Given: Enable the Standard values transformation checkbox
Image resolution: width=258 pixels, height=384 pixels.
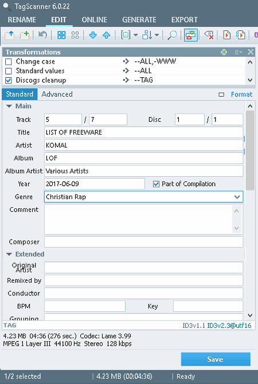Looking at the screenshot, I should coord(9,71).
